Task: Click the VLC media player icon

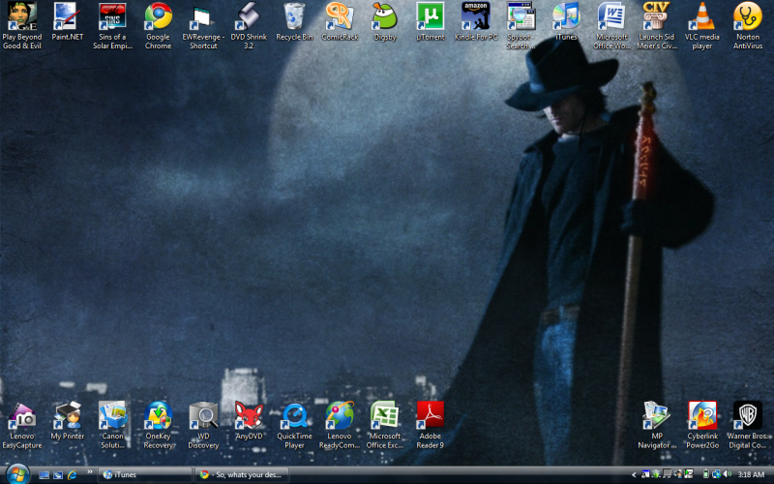Action: pyautogui.click(x=703, y=17)
